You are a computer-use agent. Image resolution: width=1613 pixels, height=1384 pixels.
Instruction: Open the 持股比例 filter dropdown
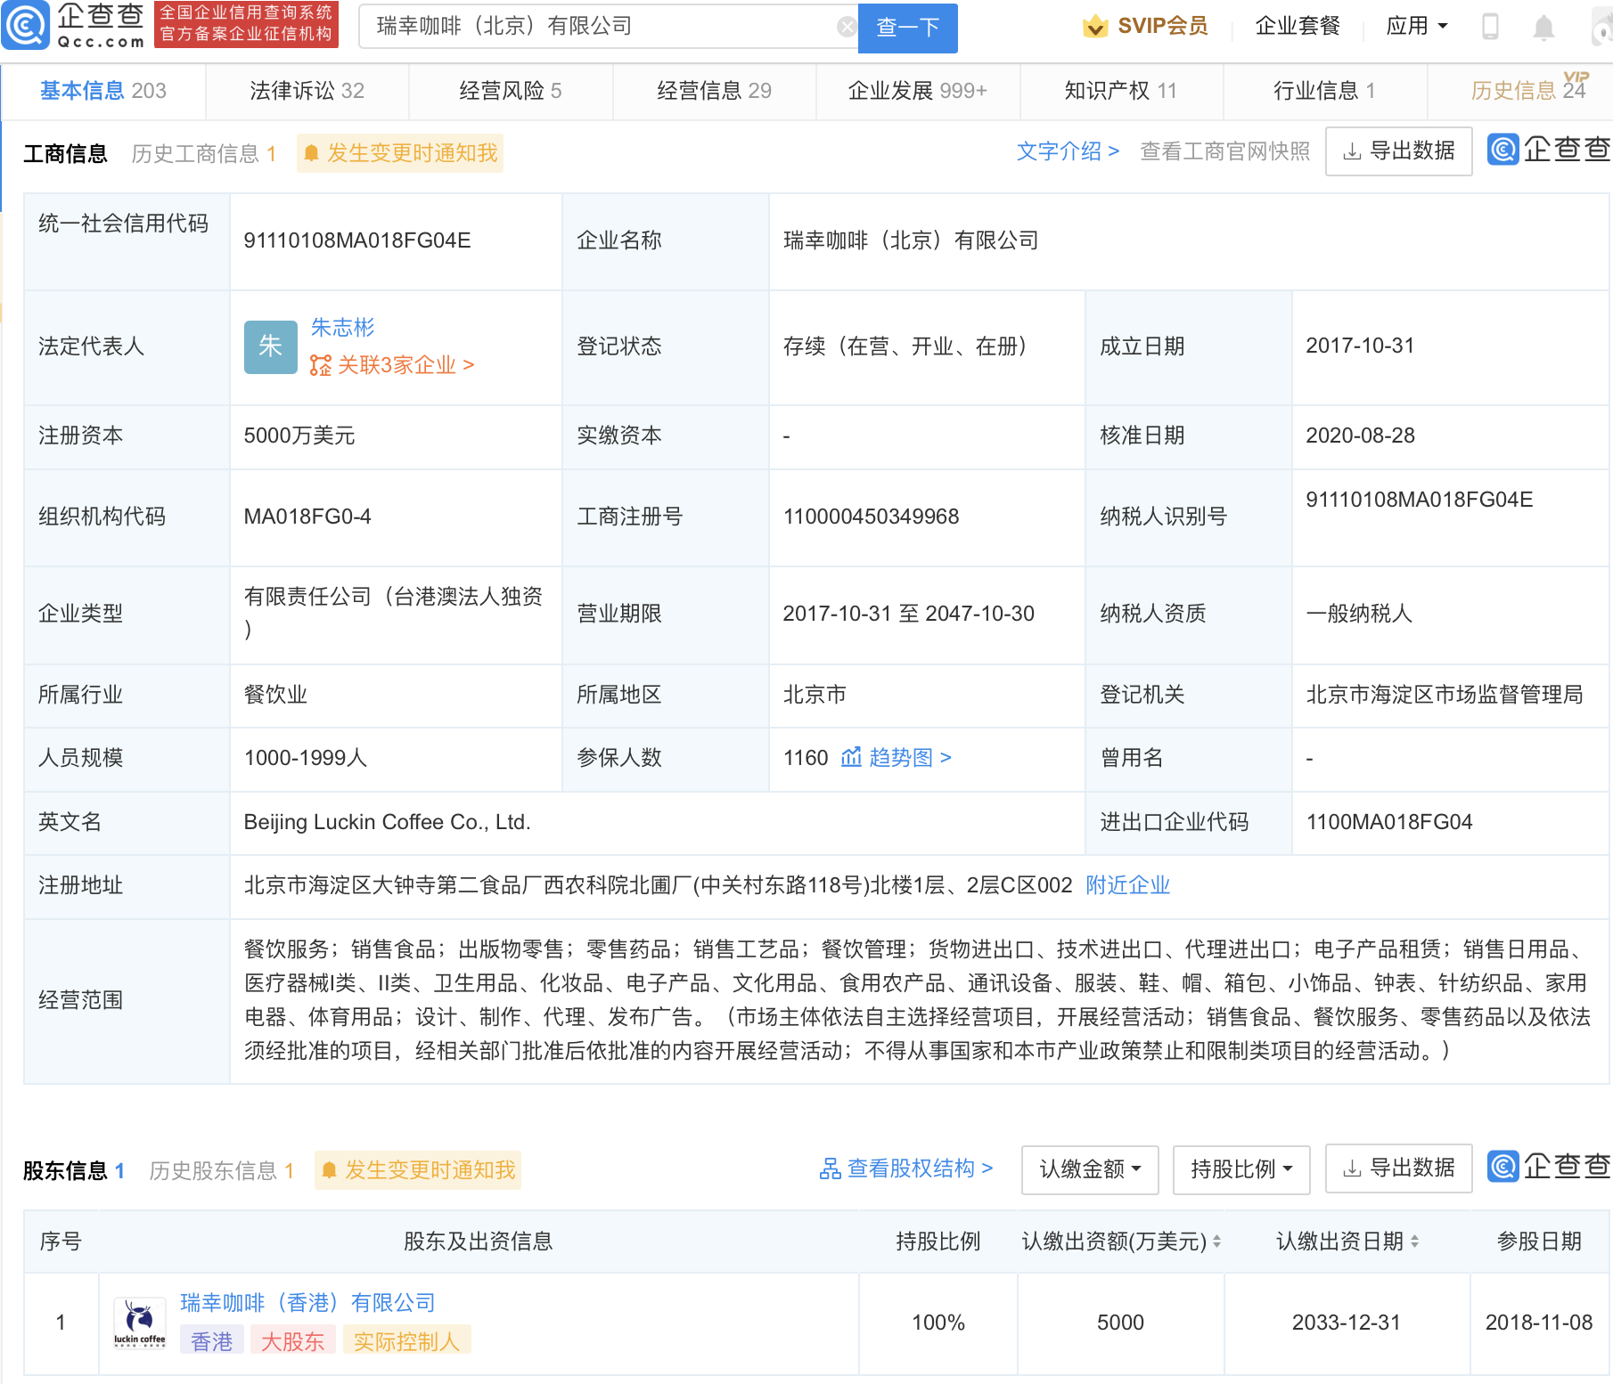tap(1240, 1169)
